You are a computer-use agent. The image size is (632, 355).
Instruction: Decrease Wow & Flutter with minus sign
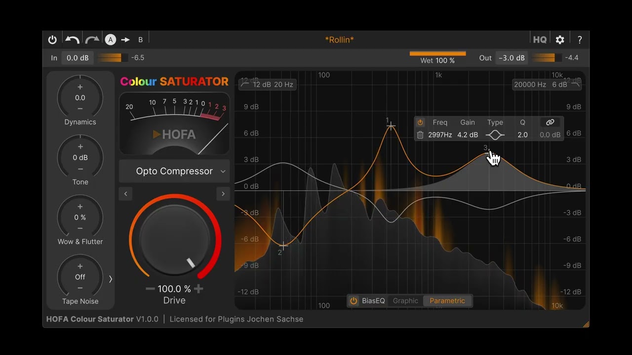pyautogui.click(x=80, y=228)
